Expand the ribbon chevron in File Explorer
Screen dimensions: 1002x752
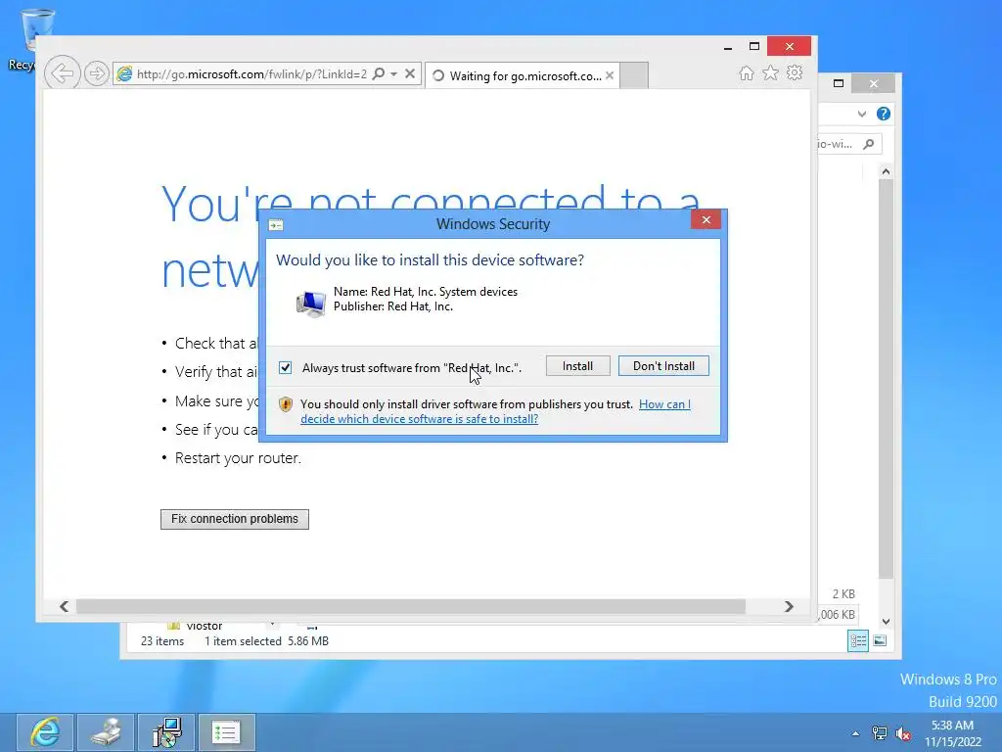coord(862,114)
